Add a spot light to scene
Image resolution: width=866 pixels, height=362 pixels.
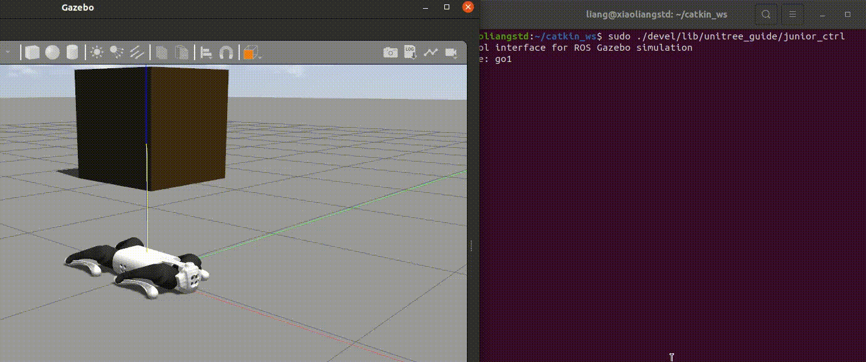coord(116,52)
